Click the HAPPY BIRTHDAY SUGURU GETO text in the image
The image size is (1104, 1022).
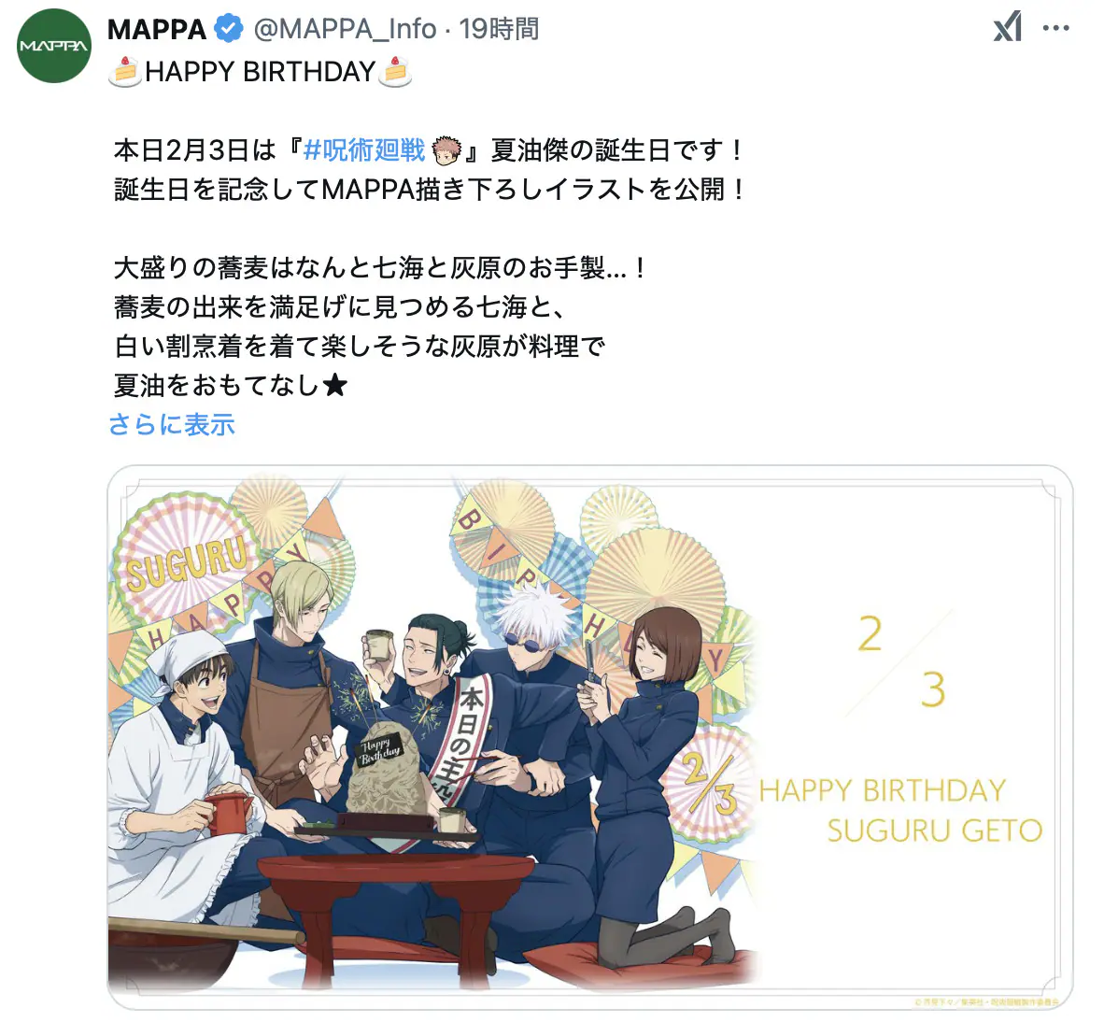900,811
